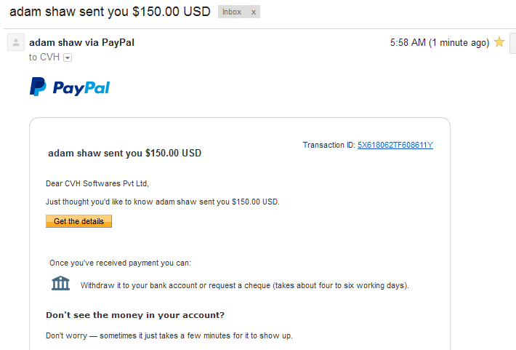Click the bank building icon

[60, 283]
